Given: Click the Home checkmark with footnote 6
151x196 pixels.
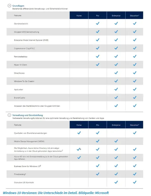Looking at the screenshot, I should coord(78,149).
